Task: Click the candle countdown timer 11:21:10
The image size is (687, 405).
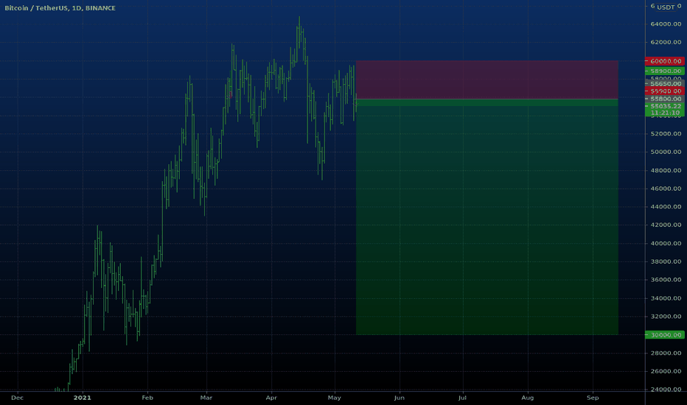Action: coord(665,113)
